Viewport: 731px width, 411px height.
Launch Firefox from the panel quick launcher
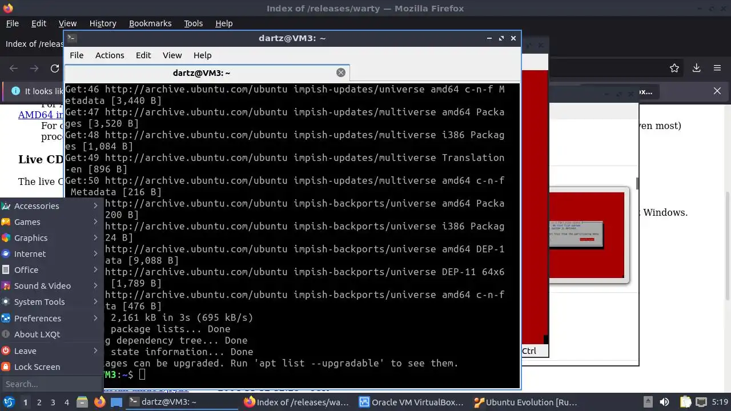click(x=99, y=402)
